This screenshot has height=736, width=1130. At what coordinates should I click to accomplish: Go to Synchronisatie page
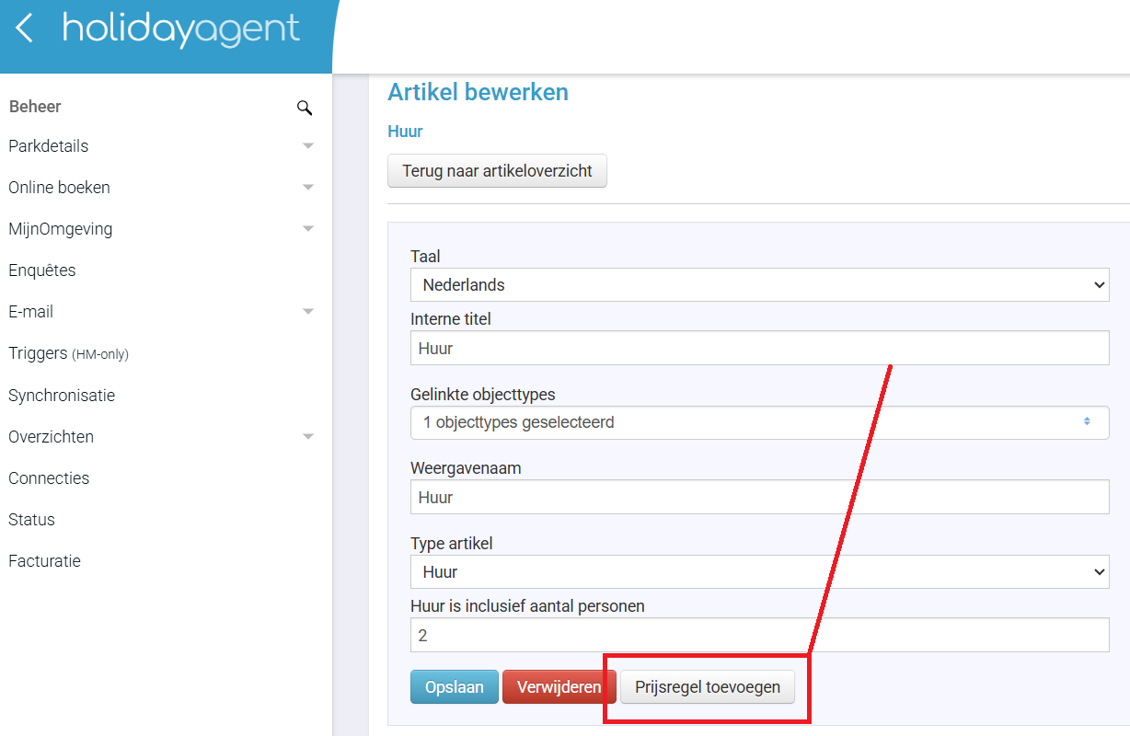(x=62, y=396)
